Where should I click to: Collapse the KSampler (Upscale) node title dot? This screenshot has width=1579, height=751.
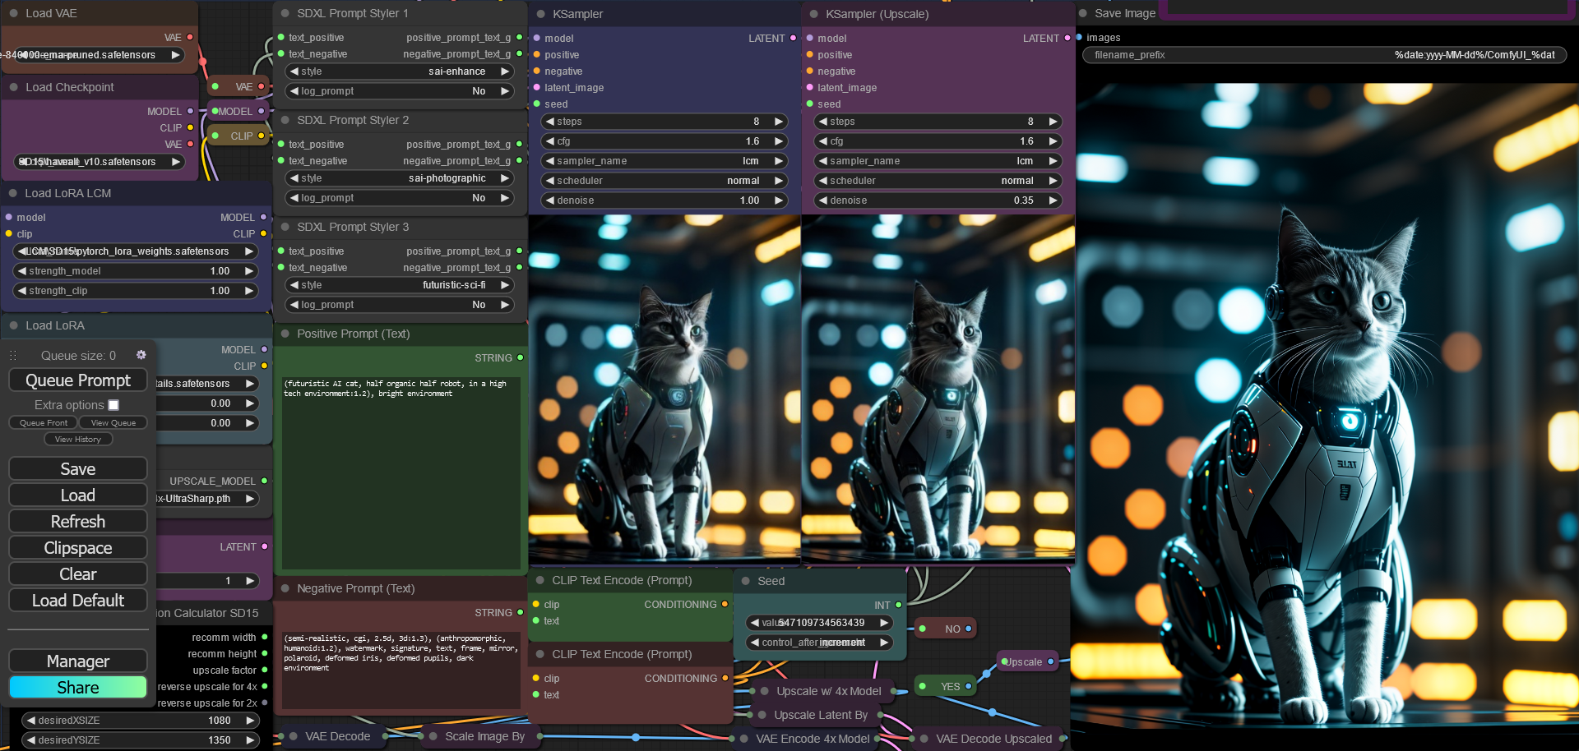pyautogui.click(x=813, y=14)
